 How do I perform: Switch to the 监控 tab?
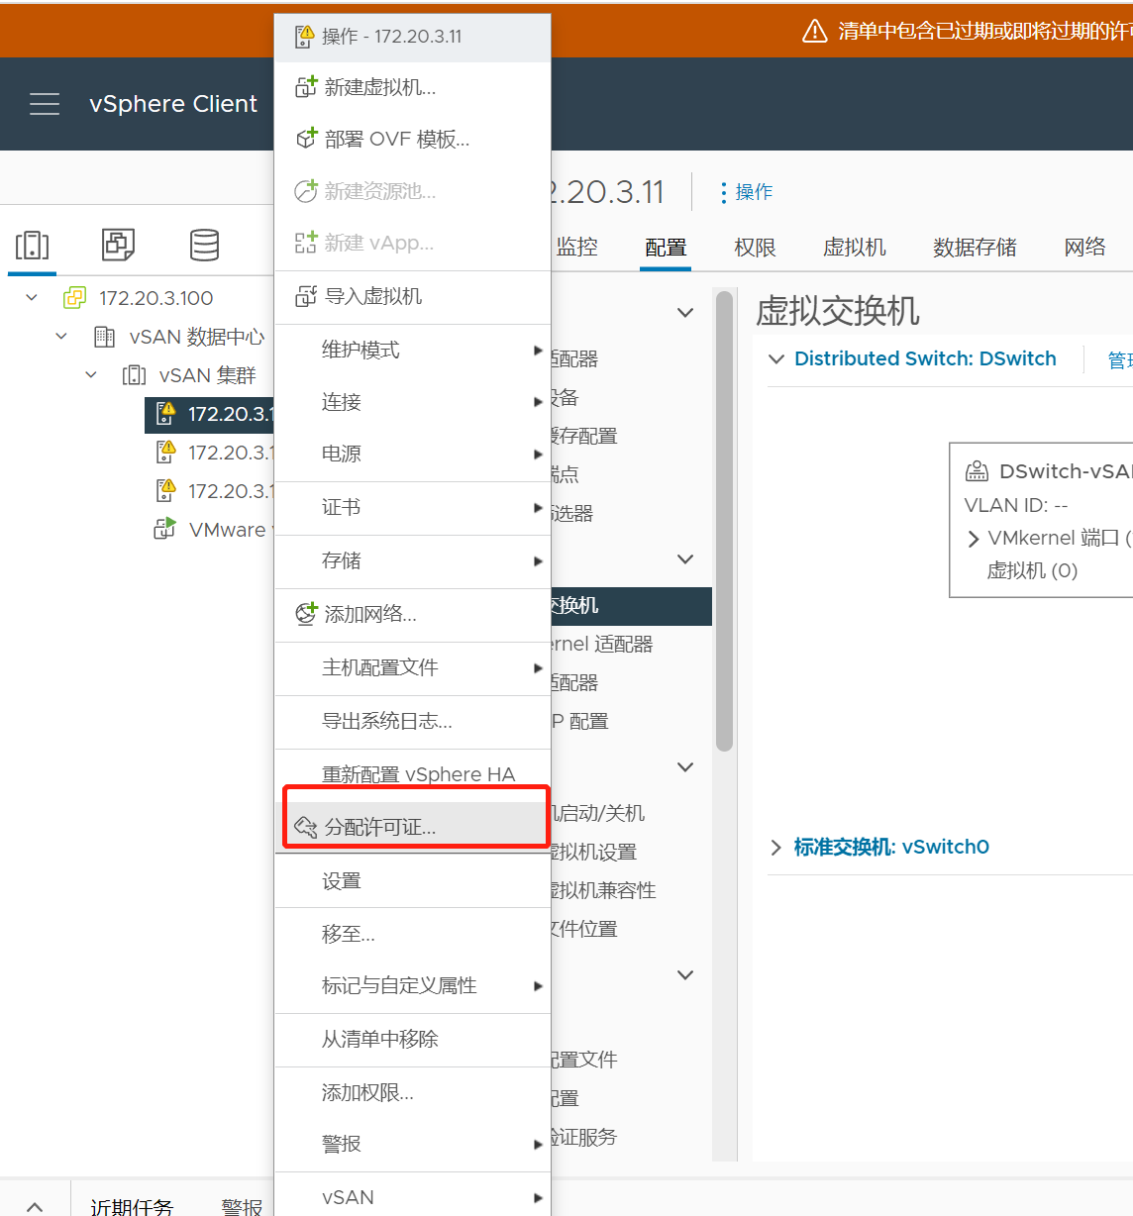(x=577, y=248)
